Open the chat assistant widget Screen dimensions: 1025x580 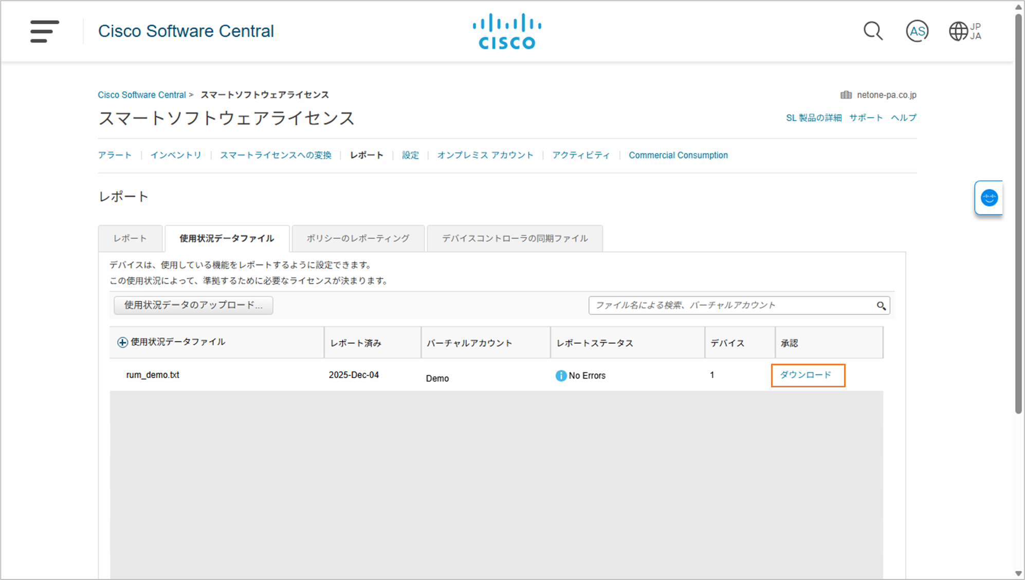click(x=989, y=198)
